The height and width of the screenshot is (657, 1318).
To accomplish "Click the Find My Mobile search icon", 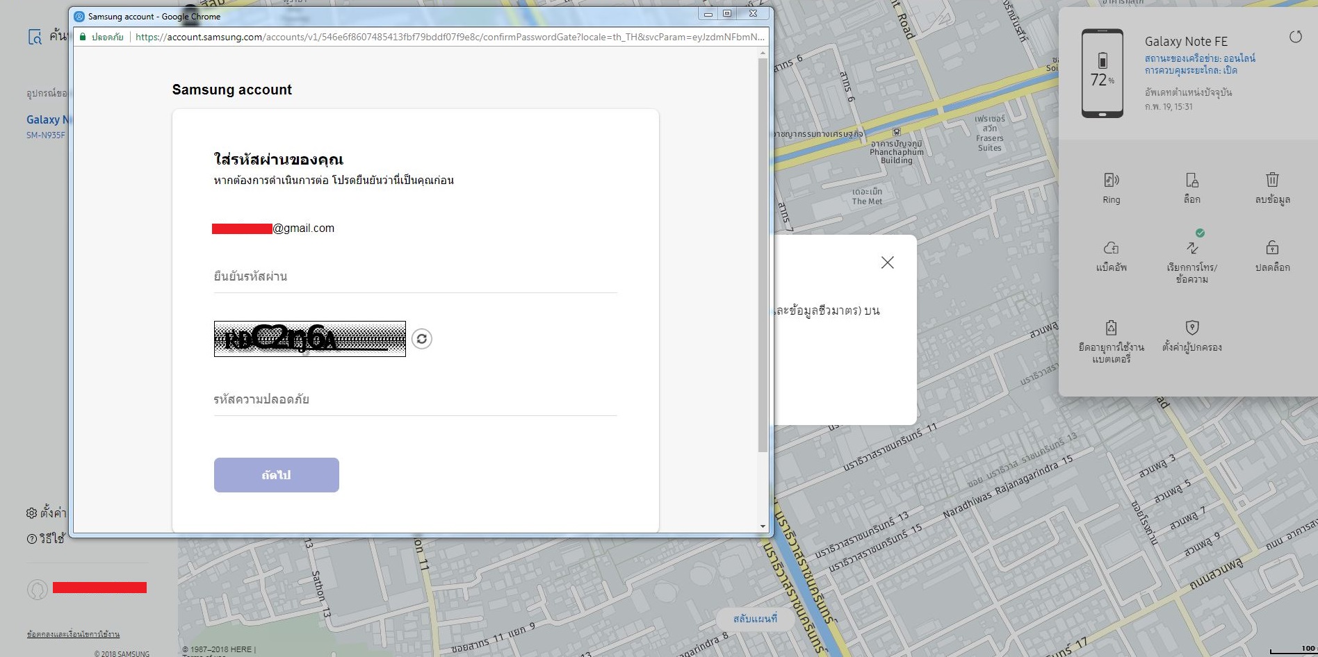I will coord(35,37).
